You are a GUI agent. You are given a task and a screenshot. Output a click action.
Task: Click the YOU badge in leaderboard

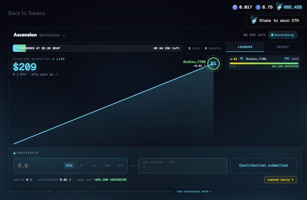[x=287, y=59]
